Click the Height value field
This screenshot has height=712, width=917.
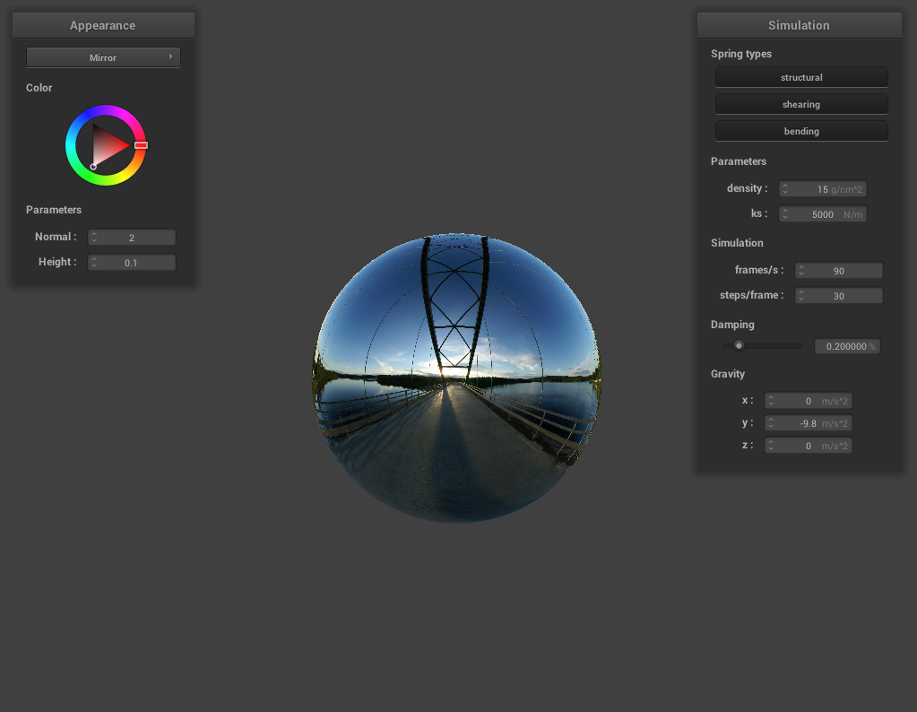click(132, 262)
